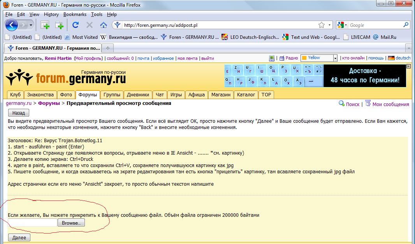Switch to the Фото tab
This screenshot has height=244, width=415.
[x=66, y=94]
